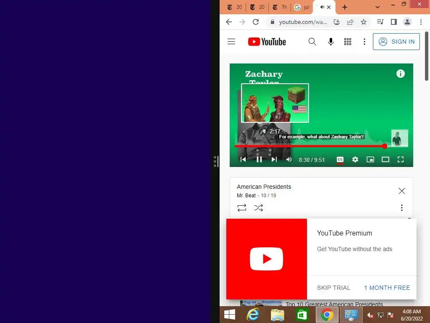The width and height of the screenshot is (430, 323).
Task: Open the media controls icon in Chrome toolbar
Action: click(x=380, y=22)
